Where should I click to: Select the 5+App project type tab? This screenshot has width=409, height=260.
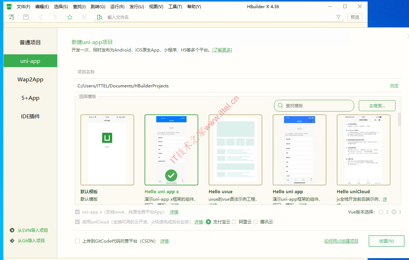[30, 98]
